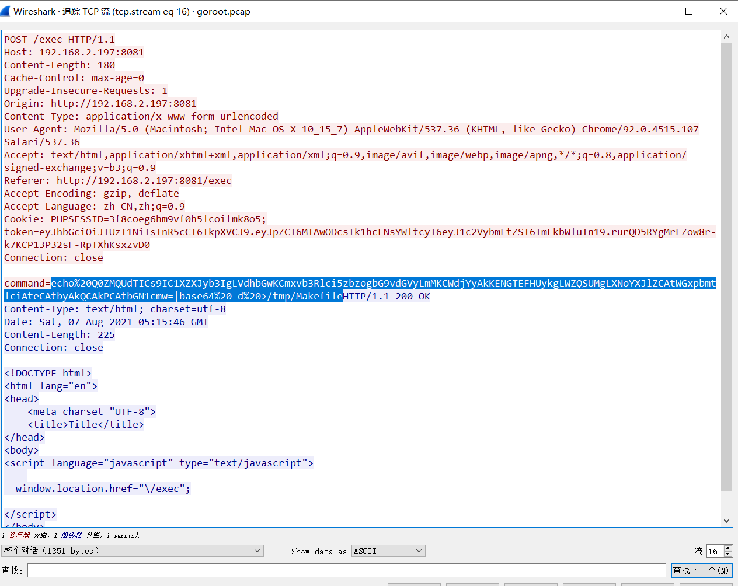738x586 pixels.
Task: Click the highlighted 'echo%20Q0ZMQUdT' command payload
Action: 384,283
